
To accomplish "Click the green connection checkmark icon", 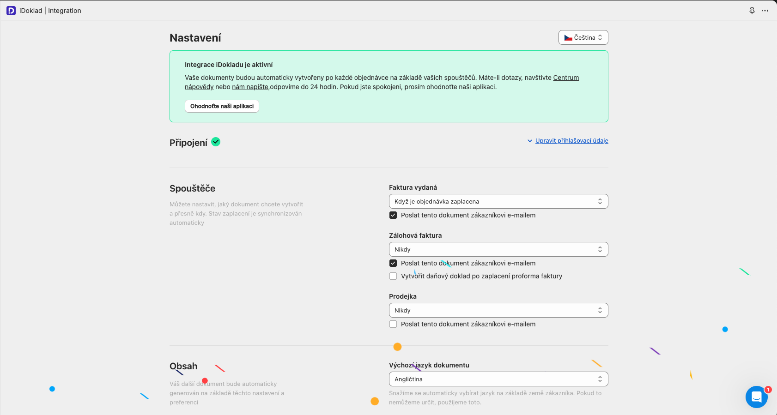I will click(216, 142).
